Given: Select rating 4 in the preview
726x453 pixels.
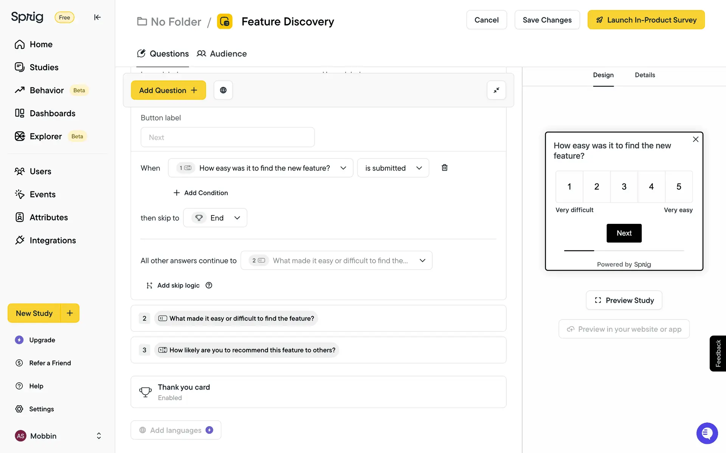Looking at the screenshot, I should [651, 186].
